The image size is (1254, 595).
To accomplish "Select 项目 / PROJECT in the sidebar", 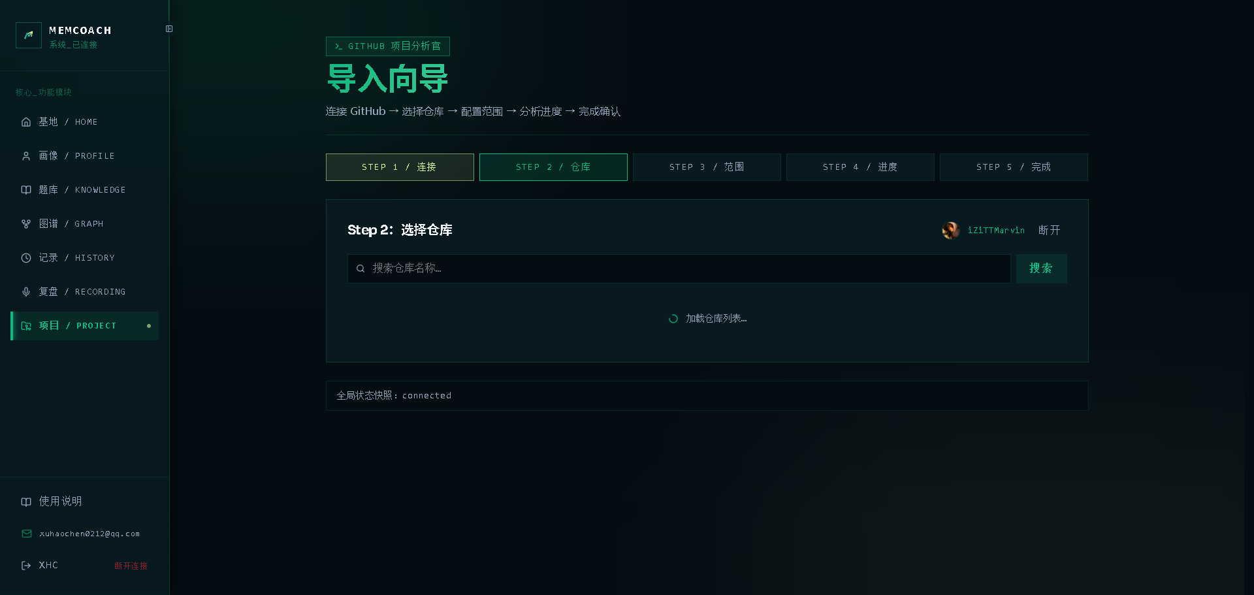I will (85, 326).
